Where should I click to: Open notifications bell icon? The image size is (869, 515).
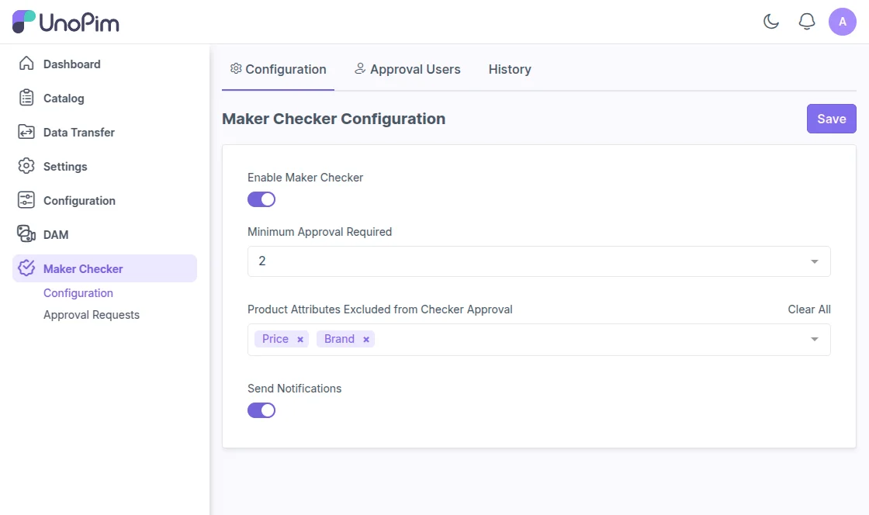806,22
